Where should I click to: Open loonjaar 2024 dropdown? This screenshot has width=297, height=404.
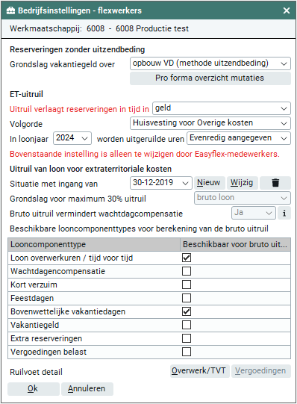[72, 138]
